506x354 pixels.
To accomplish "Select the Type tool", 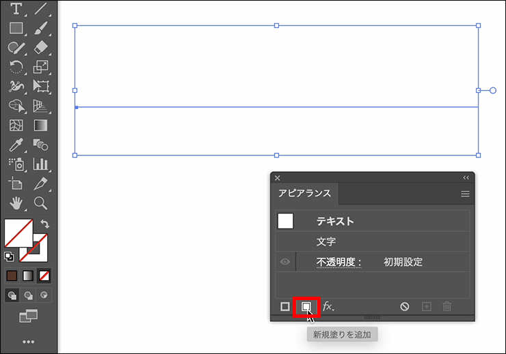I will pos(16,9).
